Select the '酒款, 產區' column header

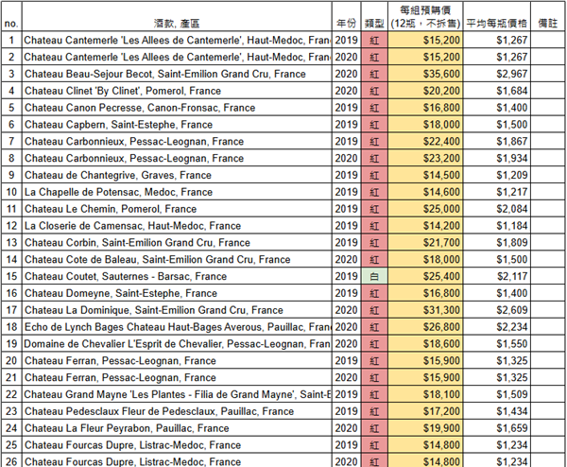tap(177, 17)
